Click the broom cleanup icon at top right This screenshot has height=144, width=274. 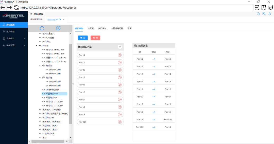(270, 8)
